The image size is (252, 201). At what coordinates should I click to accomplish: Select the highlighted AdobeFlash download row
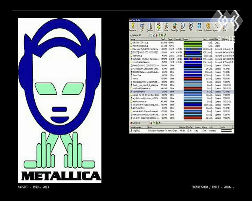(182, 92)
